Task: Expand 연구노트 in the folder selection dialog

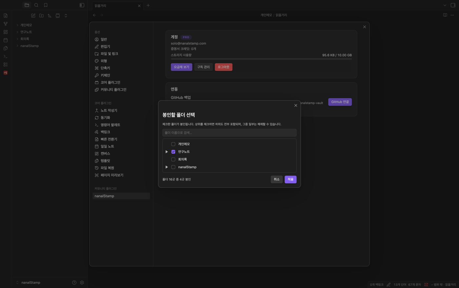Action: 167,152
